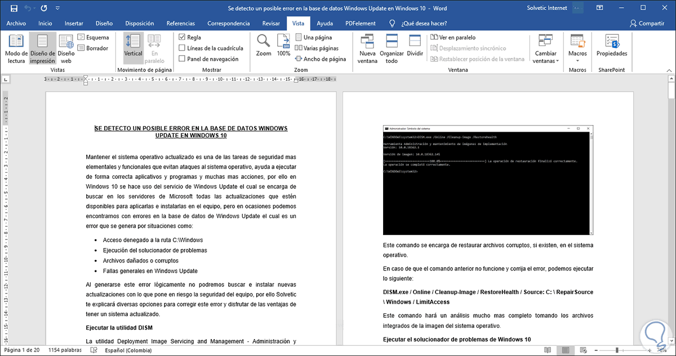676x356 pixels.
Task: Click the Redo/Repeat circular arrow icon
Action: [45, 8]
